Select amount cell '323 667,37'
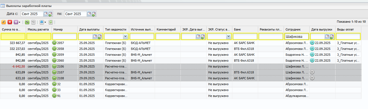This screenshot has height=109, width=368. pos(17,43)
